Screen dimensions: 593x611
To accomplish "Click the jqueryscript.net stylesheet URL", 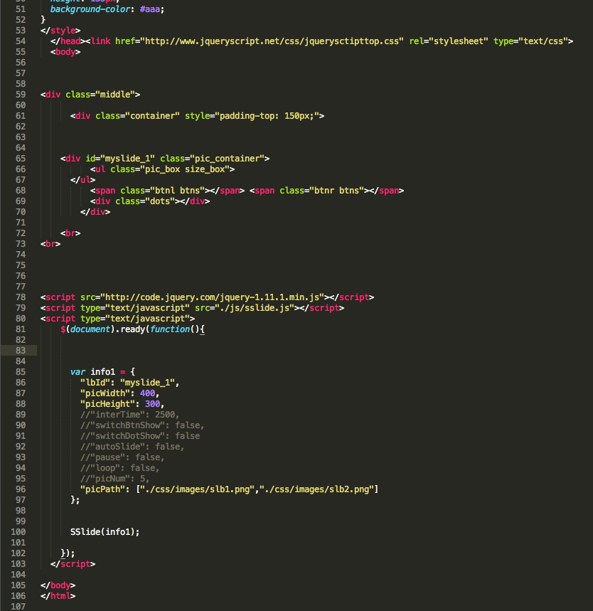I will [274, 41].
